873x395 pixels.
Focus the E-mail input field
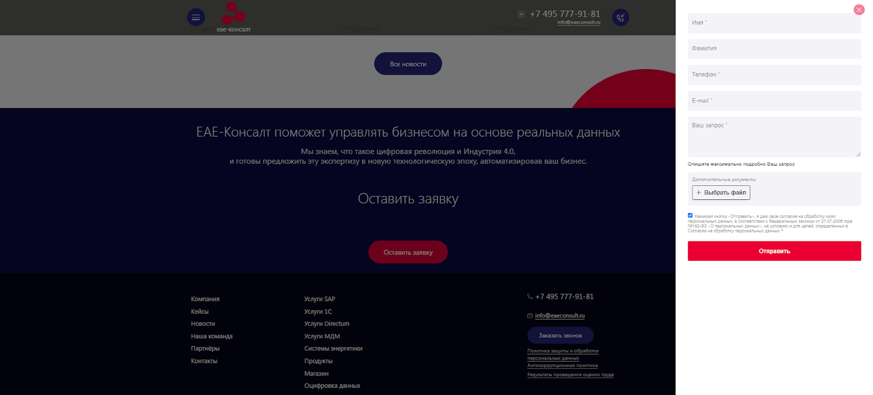(x=774, y=101)
